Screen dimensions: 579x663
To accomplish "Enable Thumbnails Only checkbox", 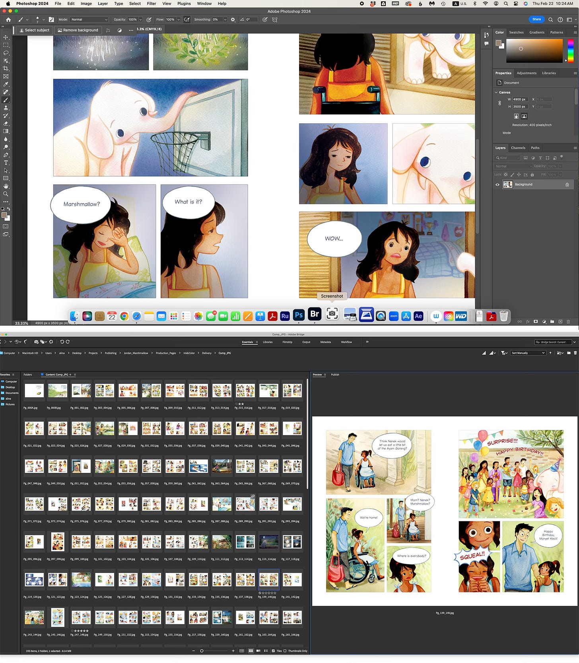I will click(285, 651).
